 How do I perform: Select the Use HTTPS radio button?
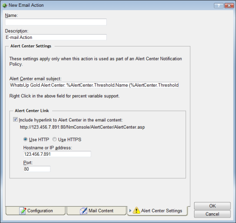[55, 140]
